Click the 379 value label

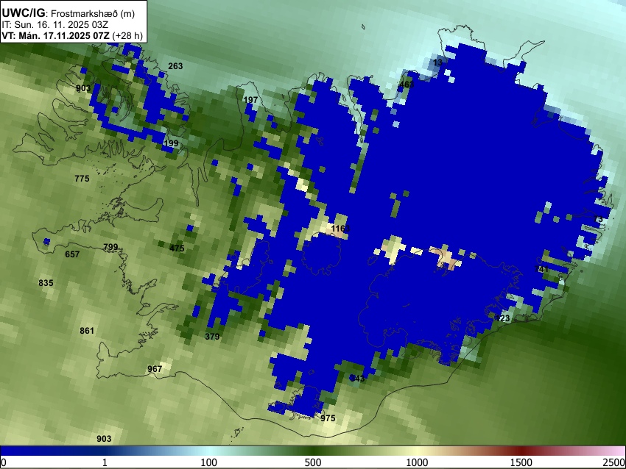[x=212, y=336]
